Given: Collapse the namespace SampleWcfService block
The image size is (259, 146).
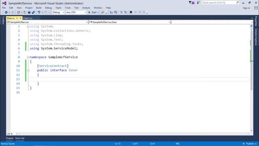Looking at the screenshot, I should pyautogui.click(x=28, y=57).
